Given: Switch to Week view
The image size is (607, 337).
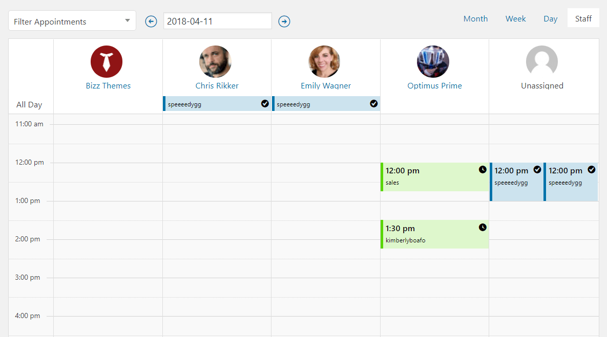Looking at the screenshot, I should click(516, 18).
